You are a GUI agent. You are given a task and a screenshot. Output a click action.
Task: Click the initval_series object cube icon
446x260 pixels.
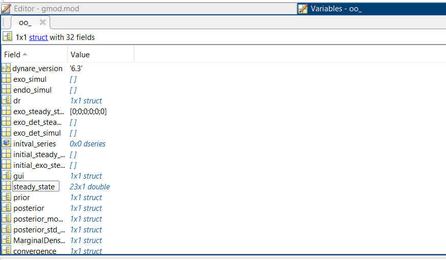pyautogui.click(x=6, y=143)
